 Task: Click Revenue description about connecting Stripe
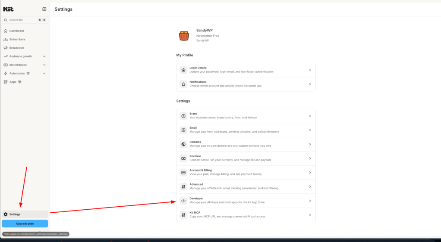pyautogui.click(x=230, y=160)
